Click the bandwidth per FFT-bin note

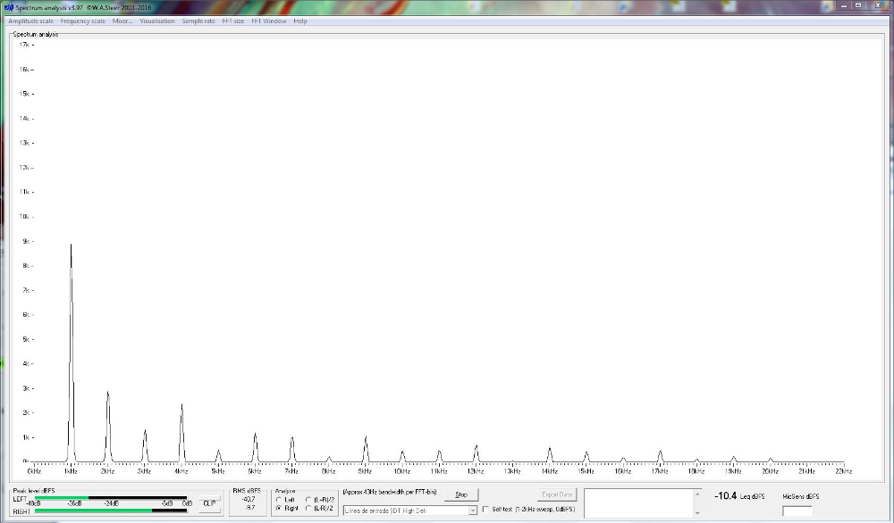[390, 493]
